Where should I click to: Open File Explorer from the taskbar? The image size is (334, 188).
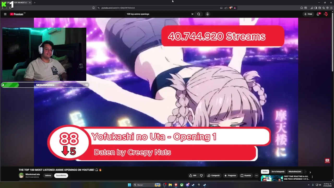click(170, 185)
